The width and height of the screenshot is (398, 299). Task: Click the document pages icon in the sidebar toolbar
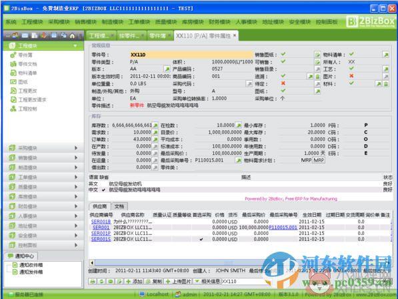[x=35, y=35]
